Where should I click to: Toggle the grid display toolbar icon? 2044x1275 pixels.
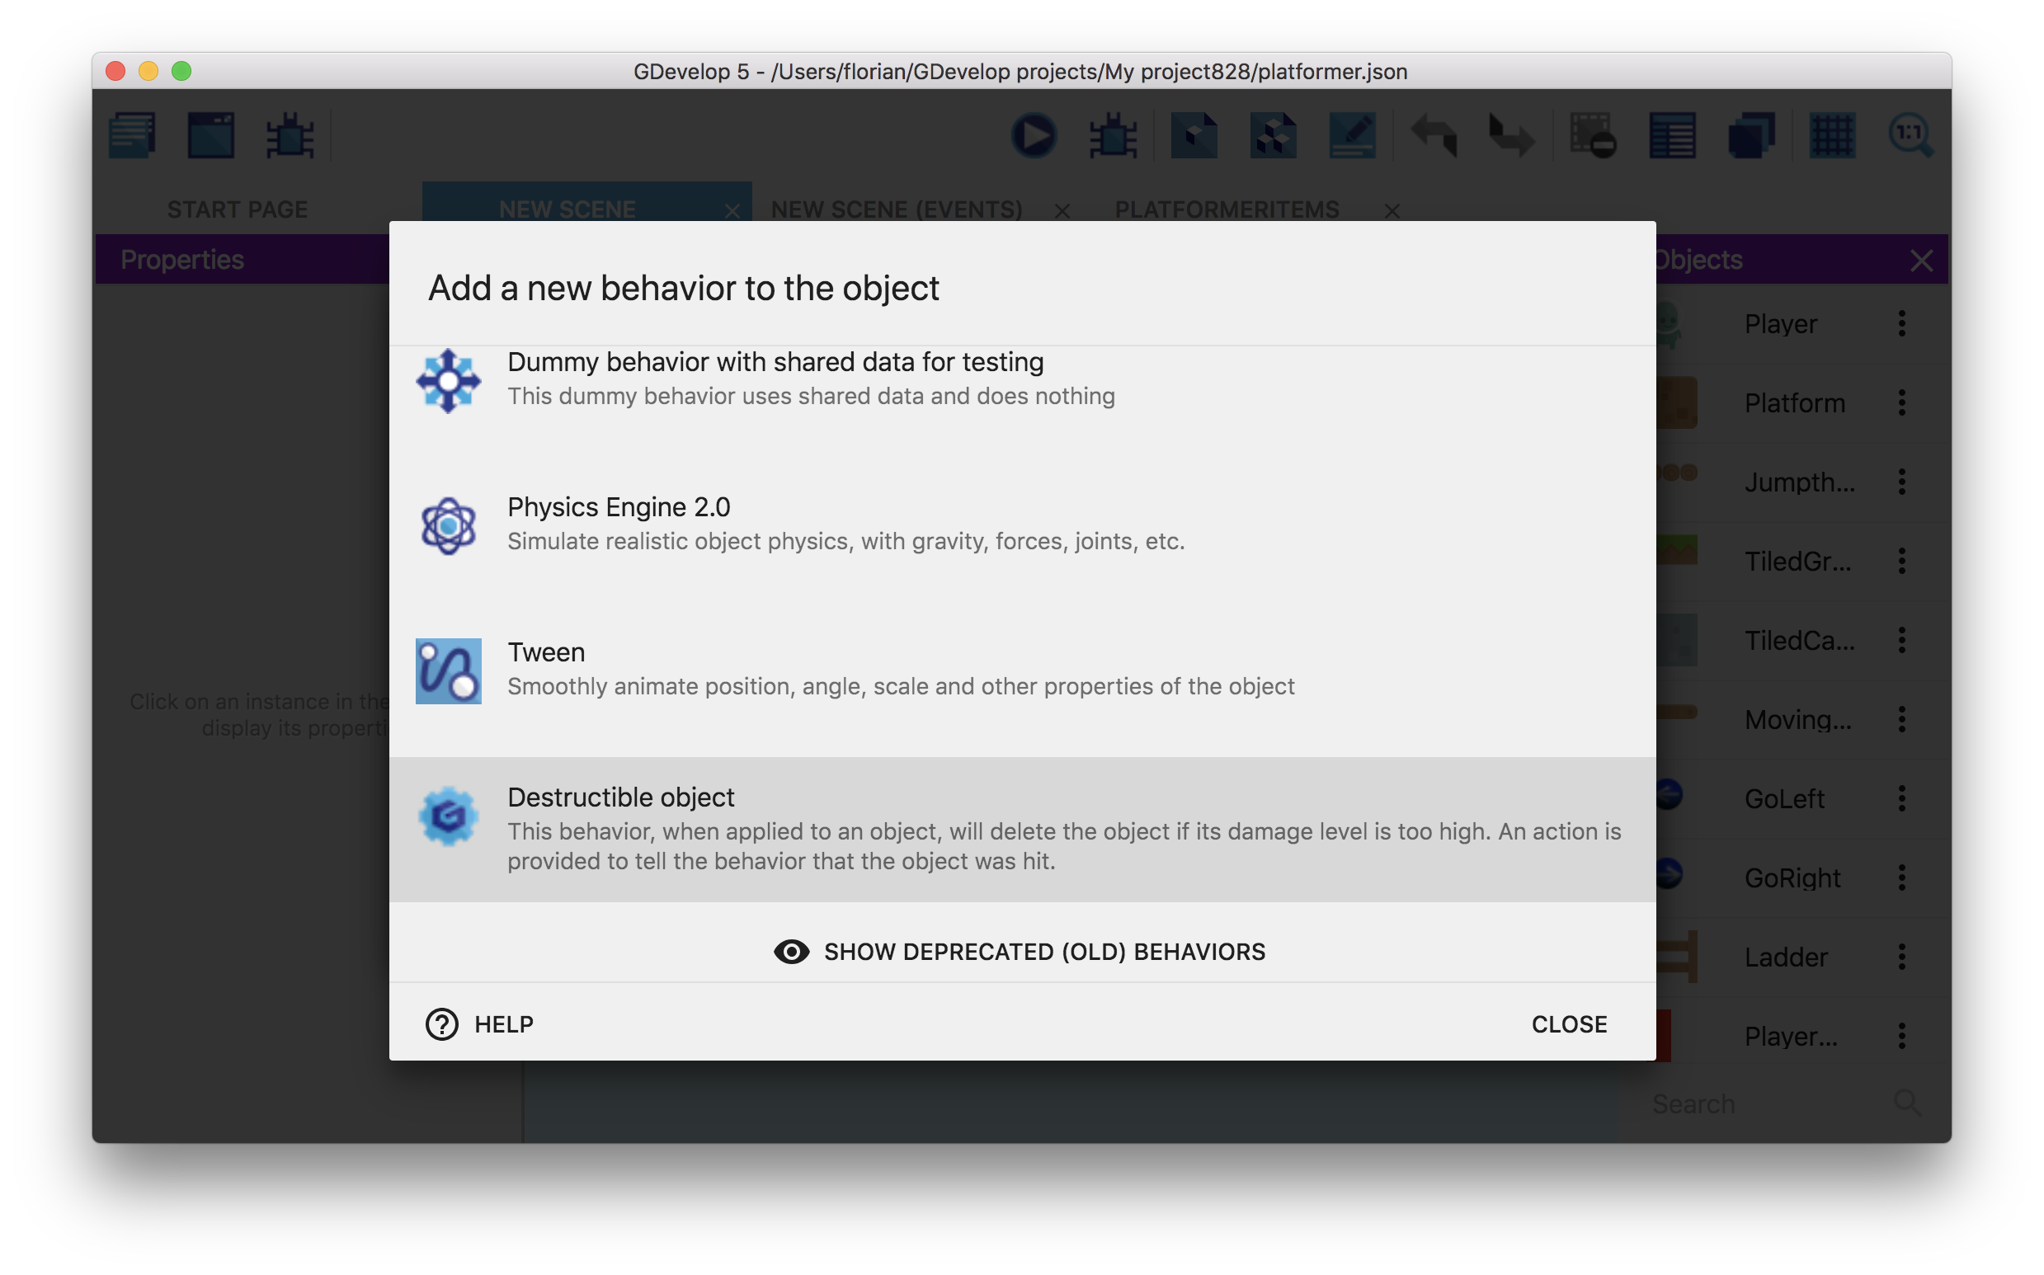click(1831, 135)
